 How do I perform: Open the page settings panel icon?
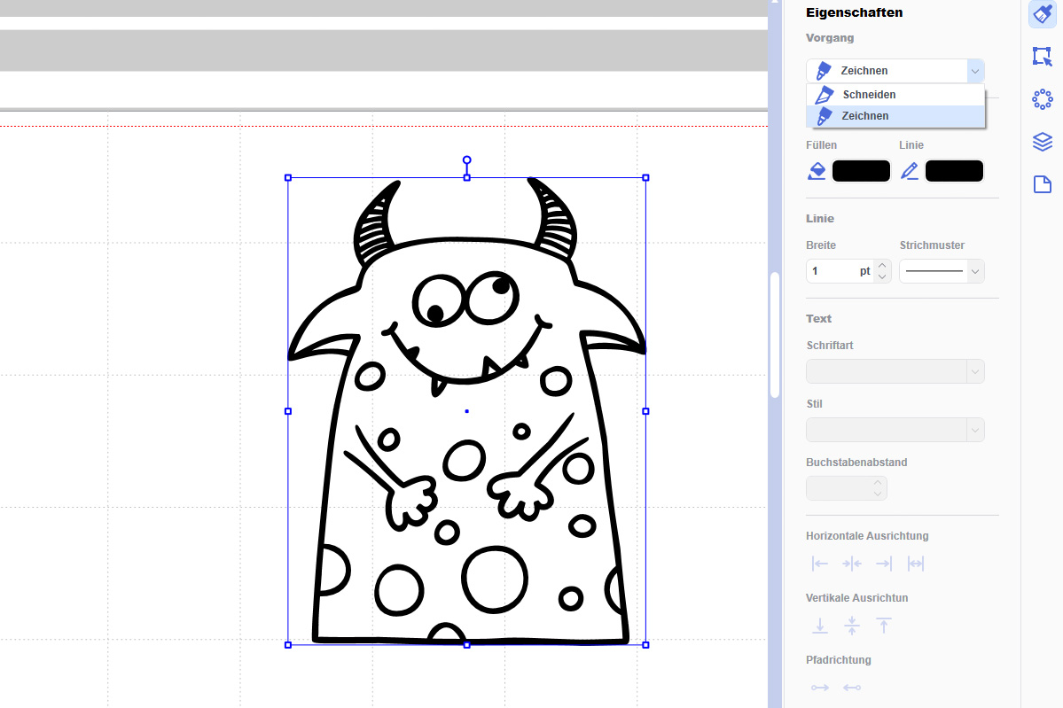[1043, 184]
